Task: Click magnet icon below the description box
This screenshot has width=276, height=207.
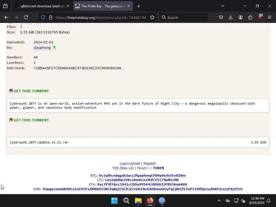Action: 11,120
